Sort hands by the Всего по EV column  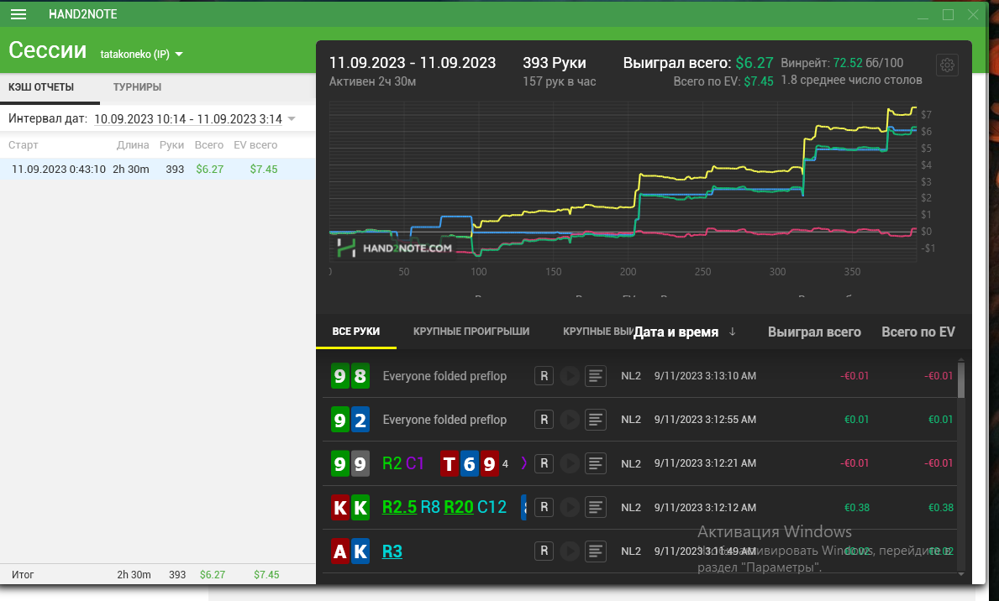[918, 332]
